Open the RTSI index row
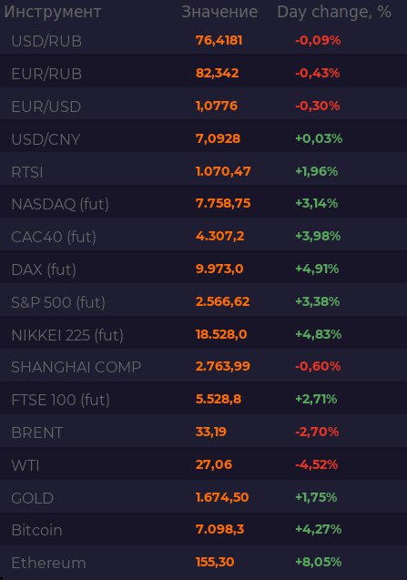 click(204, 171)
